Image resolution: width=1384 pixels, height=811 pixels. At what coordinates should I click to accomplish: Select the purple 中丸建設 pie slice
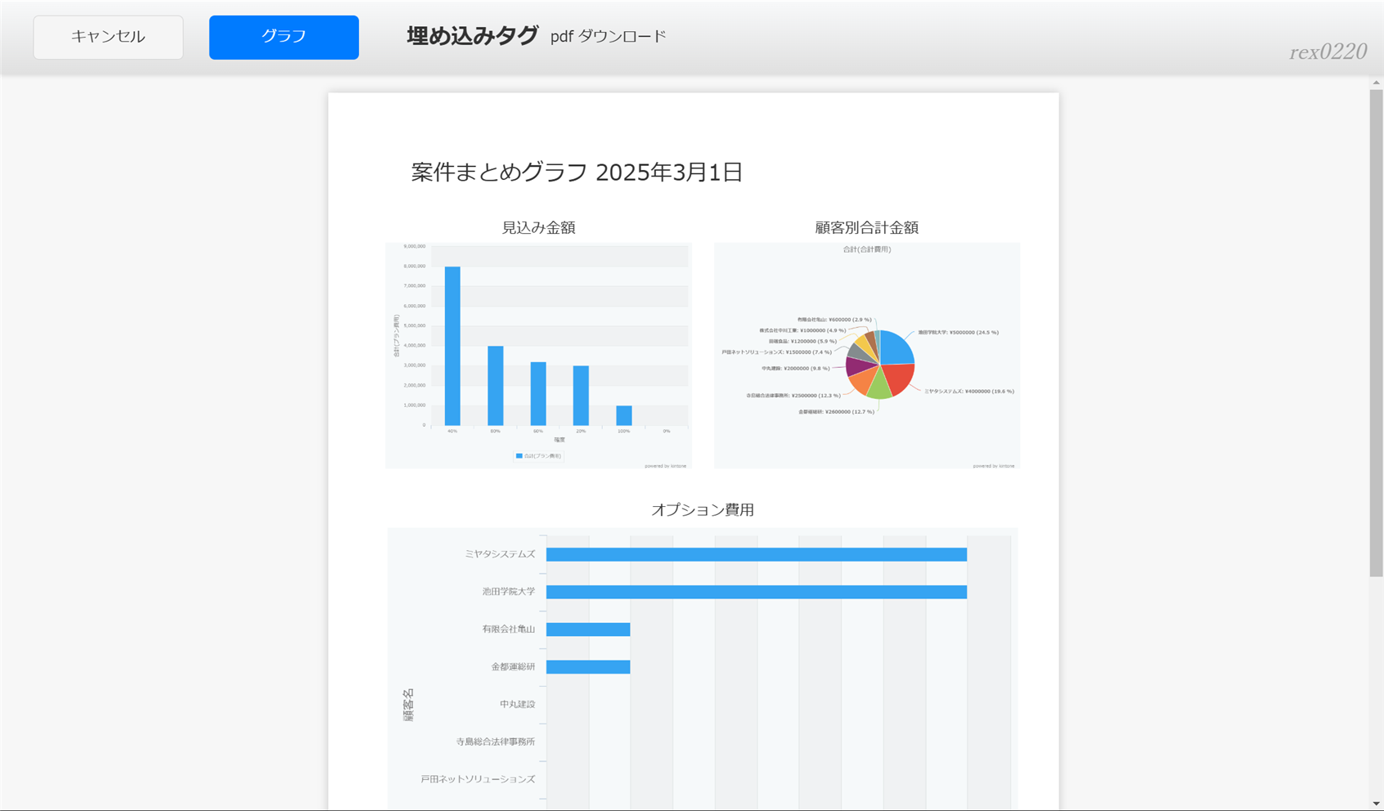click(x=858, y=366)
